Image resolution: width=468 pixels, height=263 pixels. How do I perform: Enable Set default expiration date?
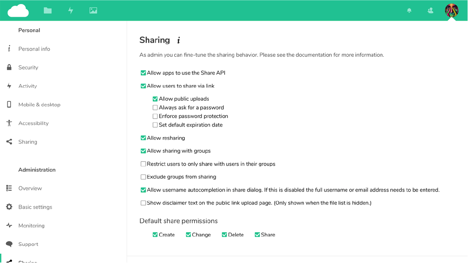[155, 125]
